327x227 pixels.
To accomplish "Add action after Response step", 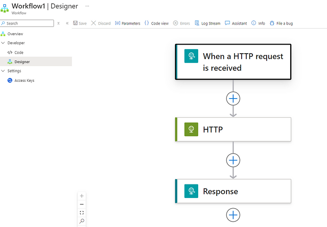I will pyautogui.click(x=233, y=215).
